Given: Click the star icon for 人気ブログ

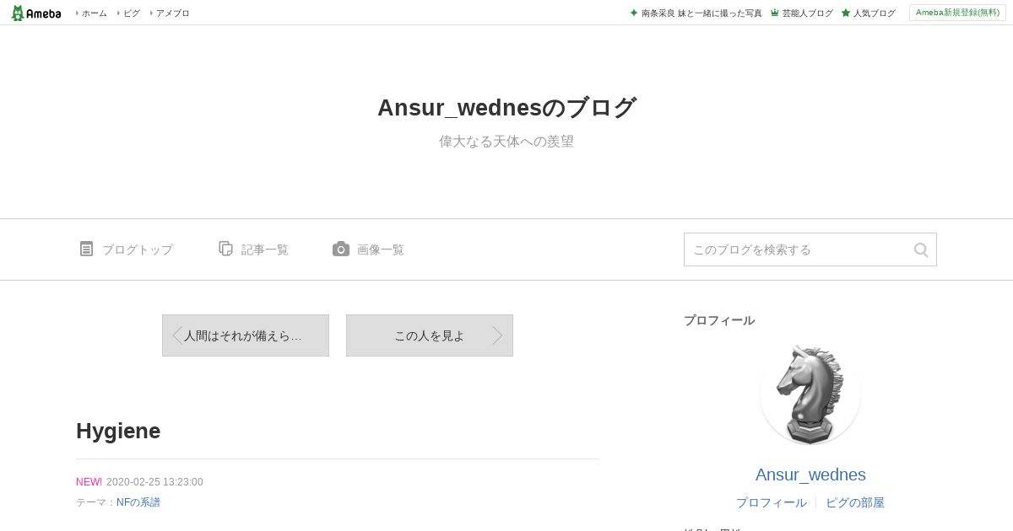Looking at the screenshot, I should point(845,13).
